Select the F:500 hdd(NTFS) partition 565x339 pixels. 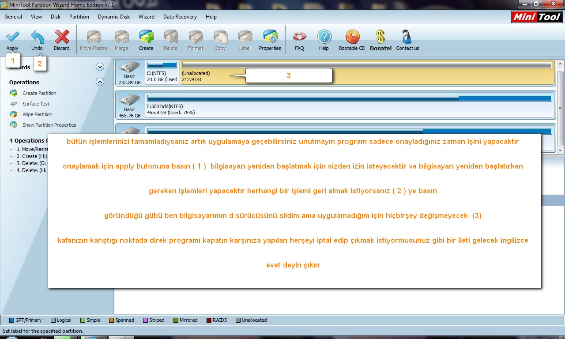349,105
